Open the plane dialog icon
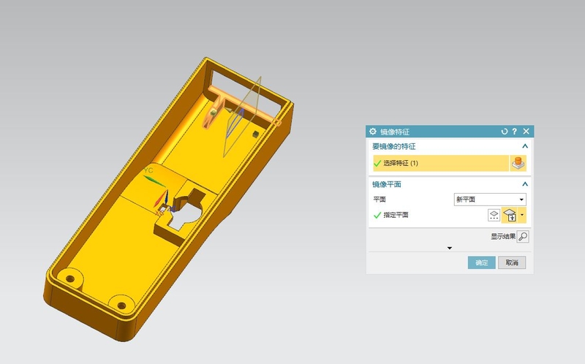 [x=494, y=215]
